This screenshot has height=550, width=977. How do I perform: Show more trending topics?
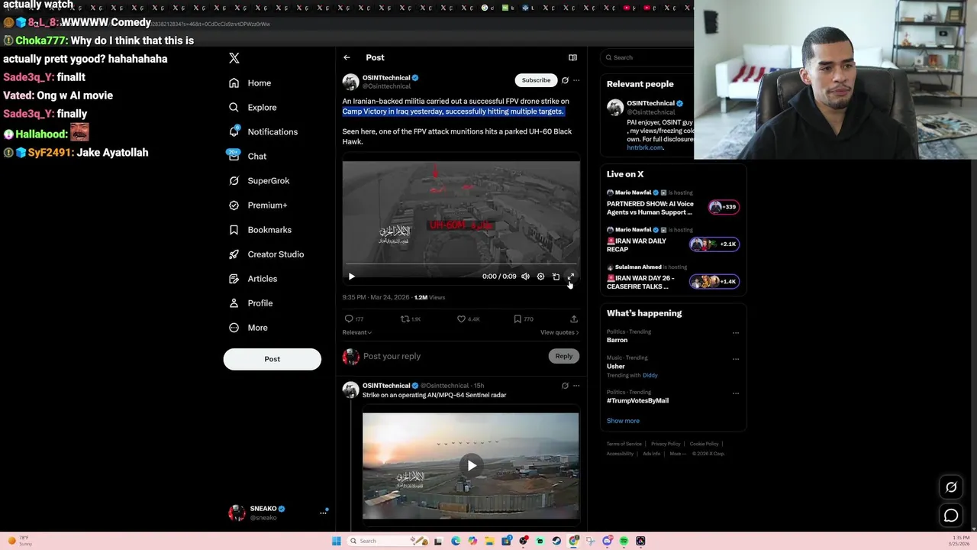[623, 421]
